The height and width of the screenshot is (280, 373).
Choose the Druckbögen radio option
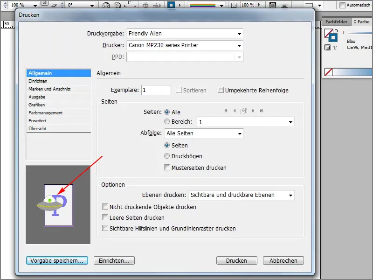point(167,156)
